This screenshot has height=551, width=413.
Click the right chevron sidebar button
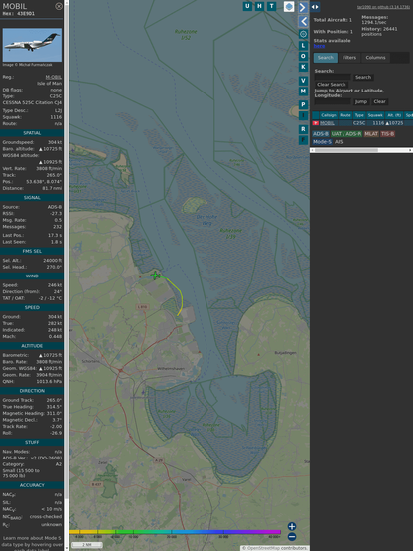(x=303, y=7)
